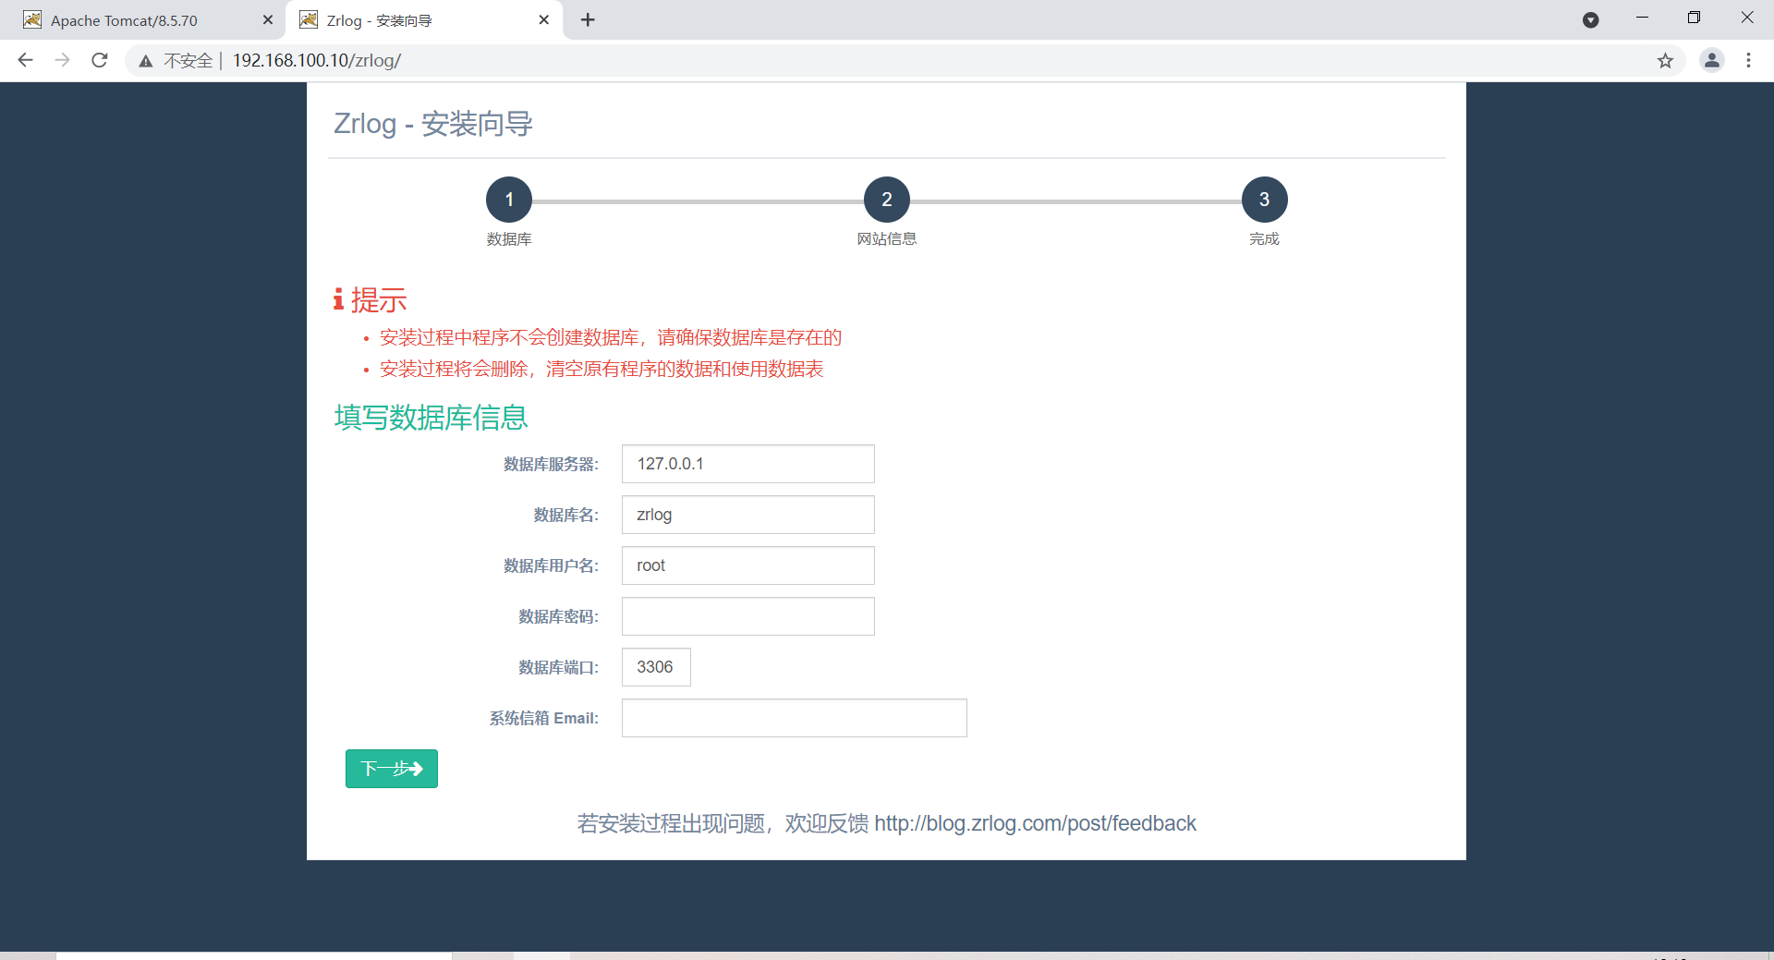Click the 数据库名 input field
Screen dimensions: 1774x960
click(748, 515)
